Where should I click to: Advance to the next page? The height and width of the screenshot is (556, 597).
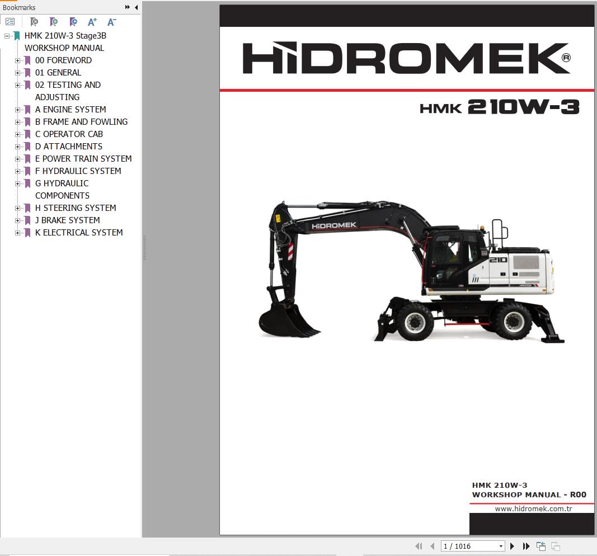[512, 545]
